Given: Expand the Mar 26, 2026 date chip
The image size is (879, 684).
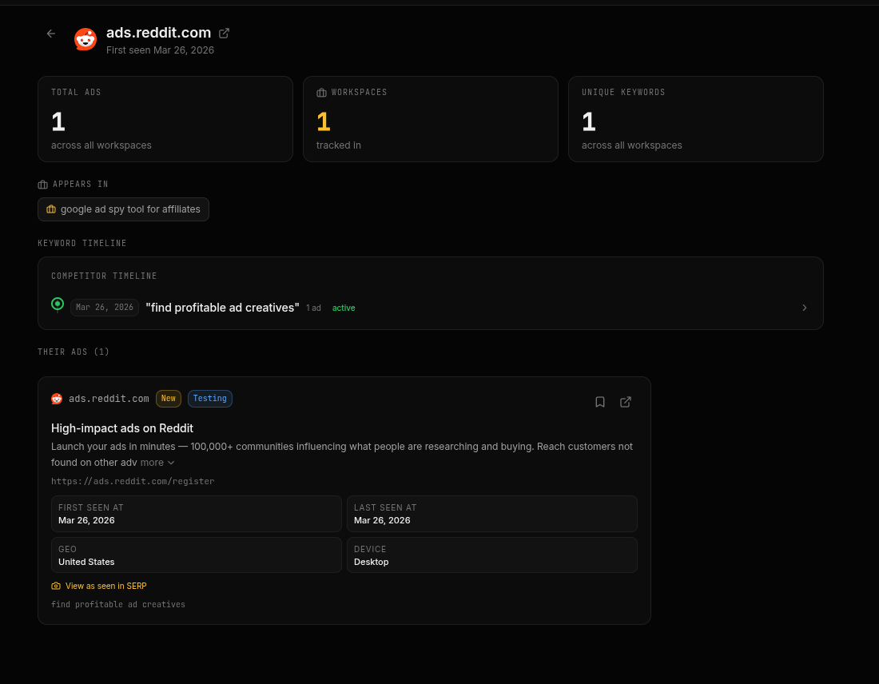Looking at the screenshot, I should click(x=104, y=308).
